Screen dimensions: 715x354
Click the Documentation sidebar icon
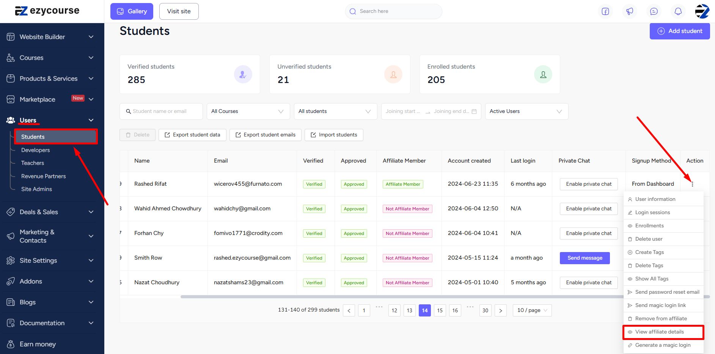click(x=11, y=323)
